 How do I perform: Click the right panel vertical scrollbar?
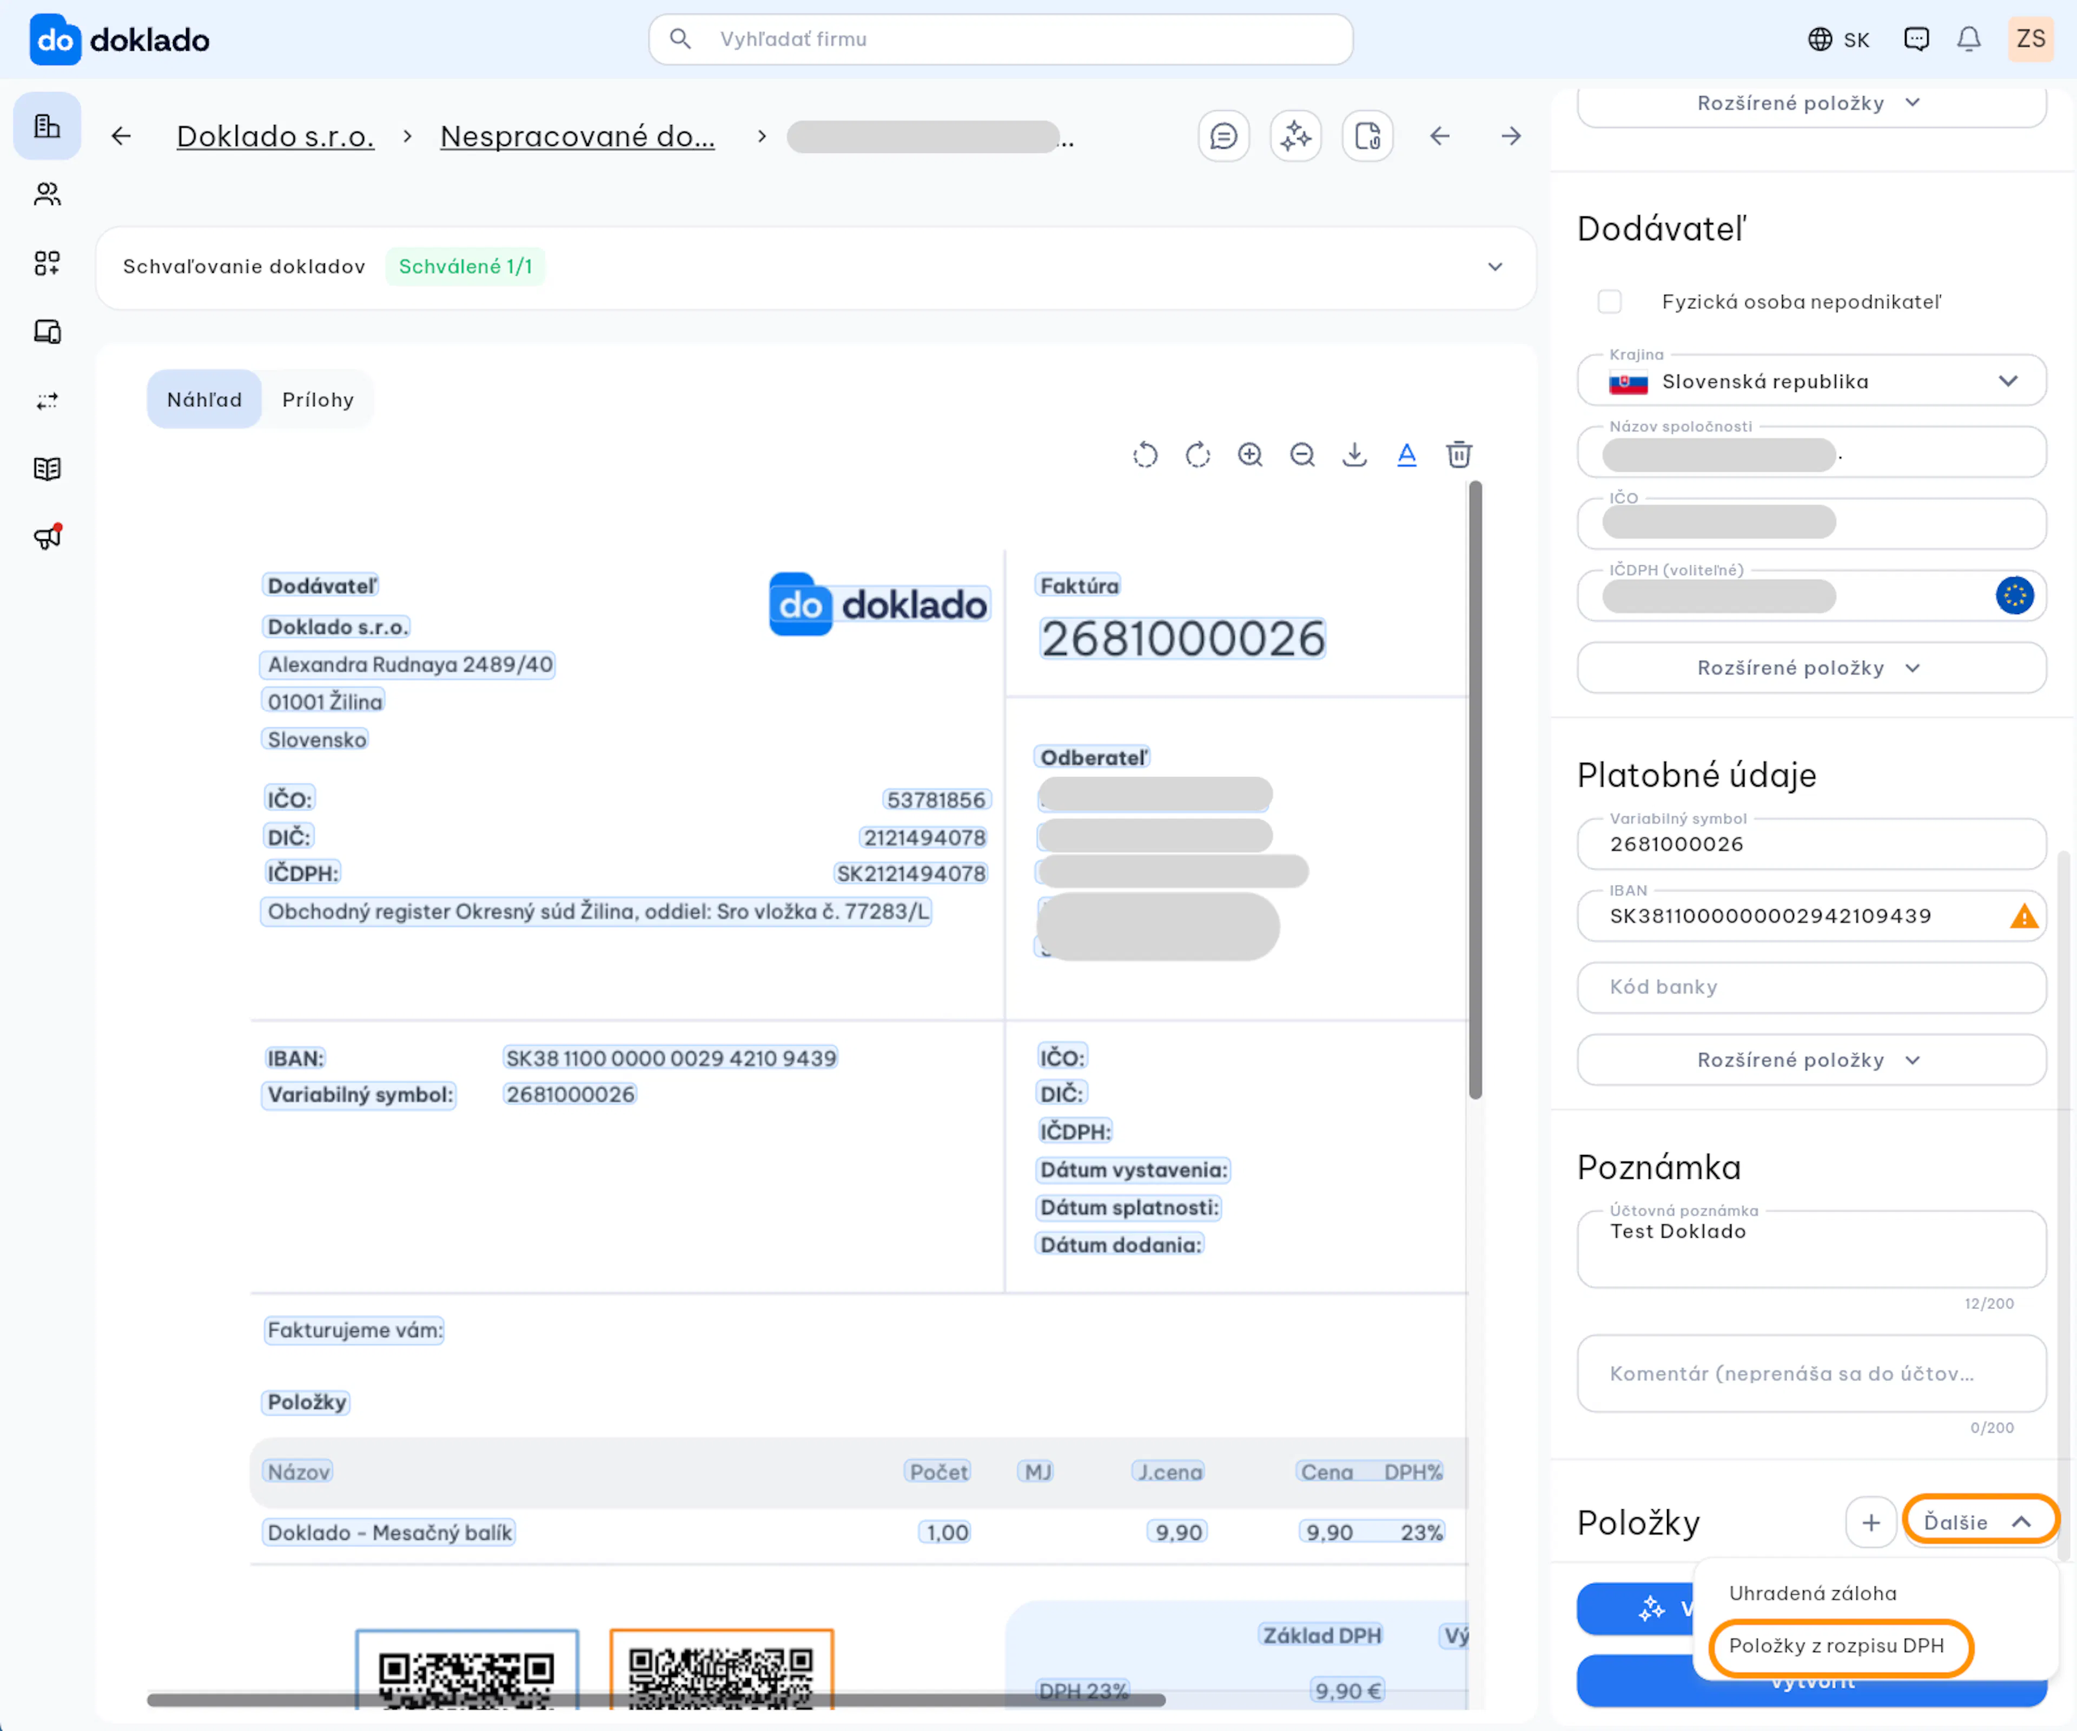click(x=2063, y=1207)
